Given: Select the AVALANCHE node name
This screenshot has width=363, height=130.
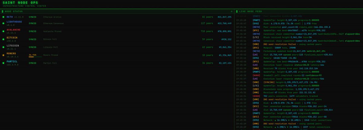Looking at the screenshot, I should coord(14,30).
